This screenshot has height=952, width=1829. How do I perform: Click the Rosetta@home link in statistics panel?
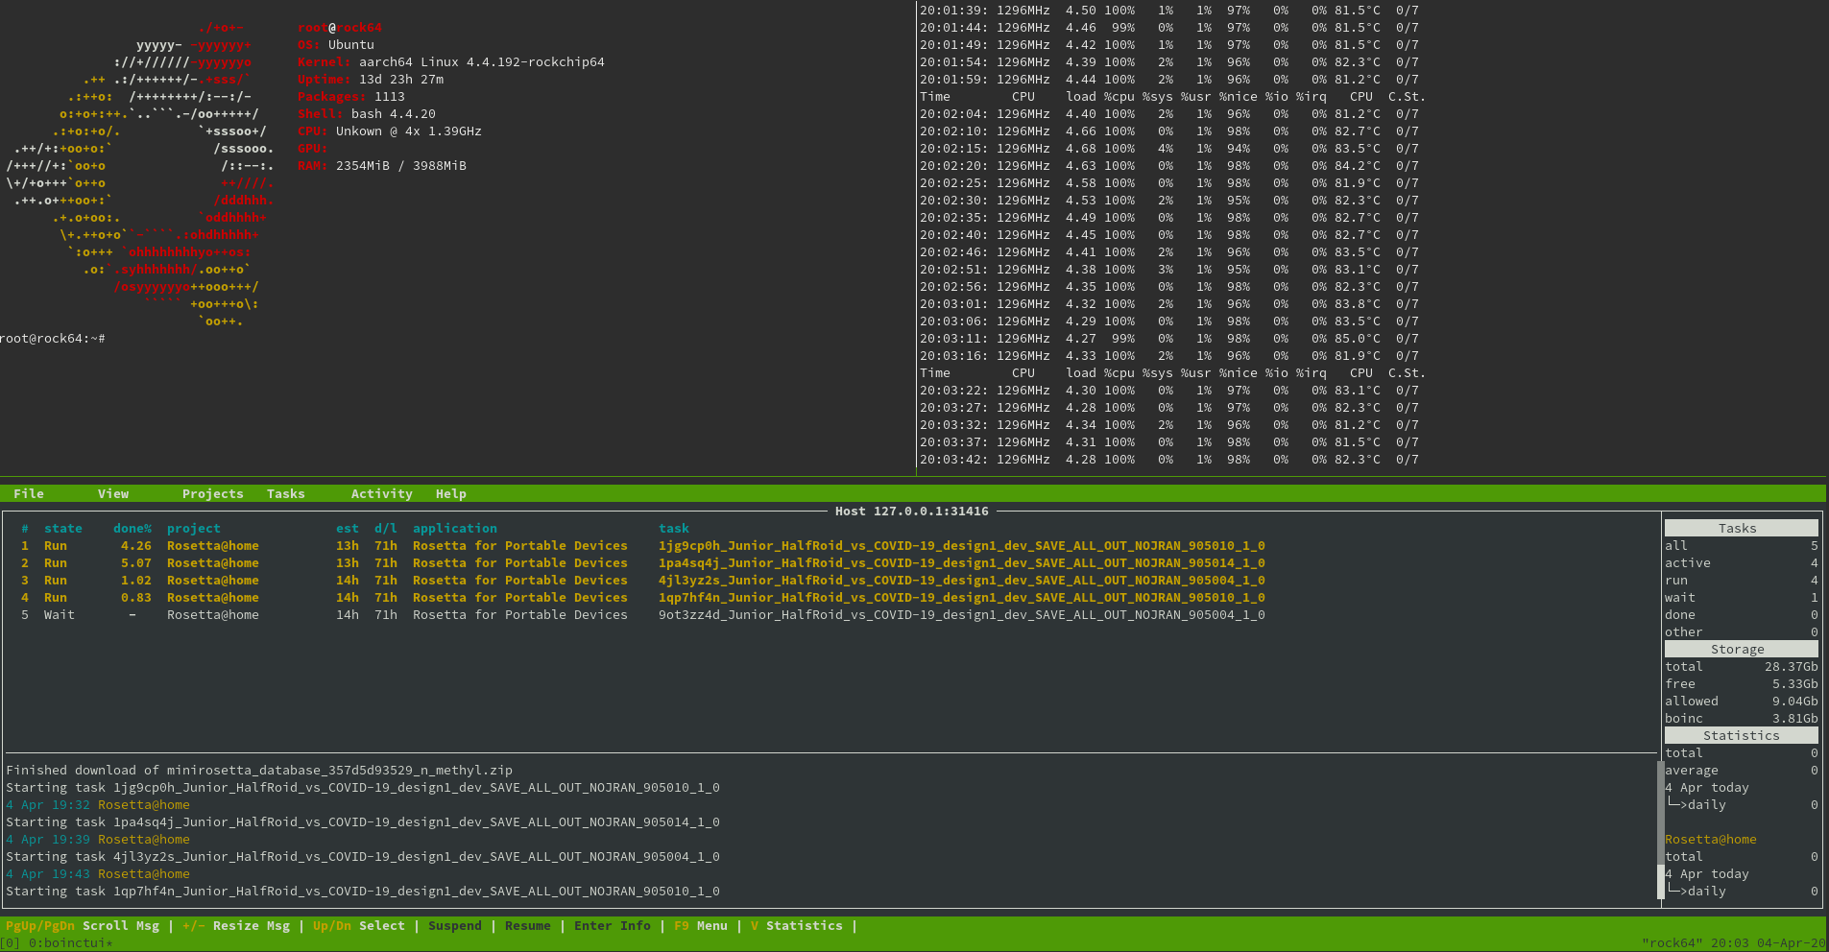[1710, 840]
